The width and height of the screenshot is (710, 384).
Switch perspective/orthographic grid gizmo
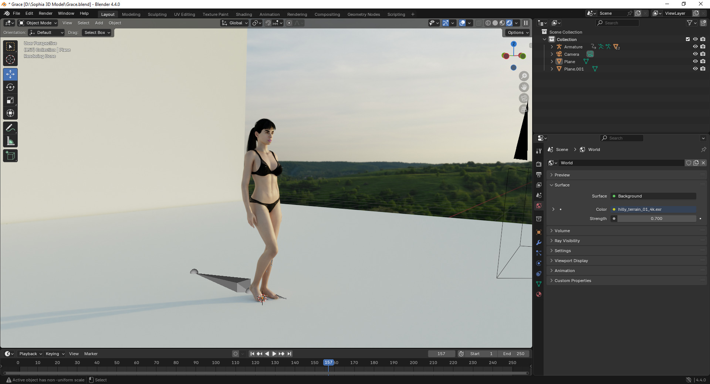coord(524,109)
